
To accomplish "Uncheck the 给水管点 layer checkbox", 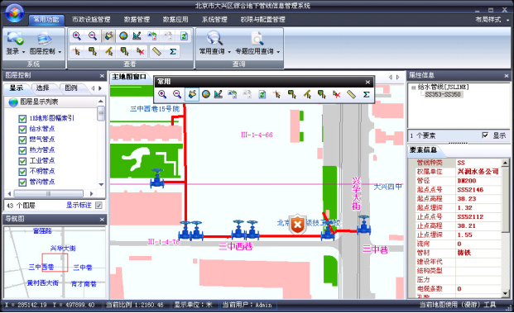I will 22,129.
